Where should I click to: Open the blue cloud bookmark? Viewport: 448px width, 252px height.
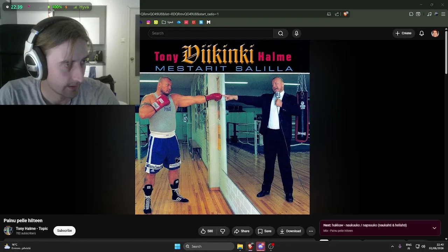coord(179,22)
